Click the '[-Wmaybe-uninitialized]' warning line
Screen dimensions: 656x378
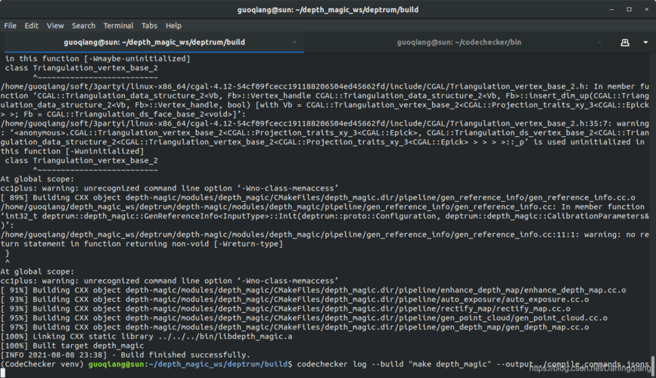[x=98, y=59]
